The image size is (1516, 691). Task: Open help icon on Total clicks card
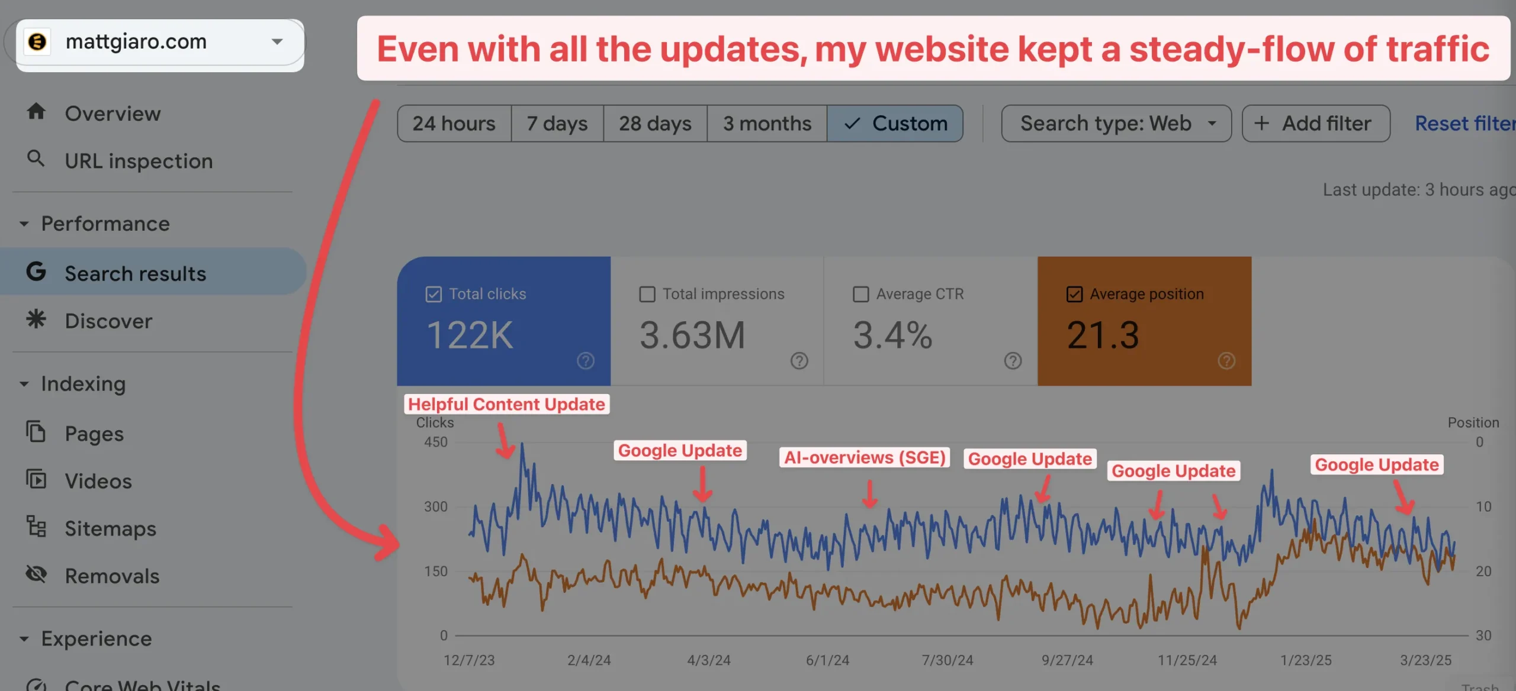tap(586, 361)
